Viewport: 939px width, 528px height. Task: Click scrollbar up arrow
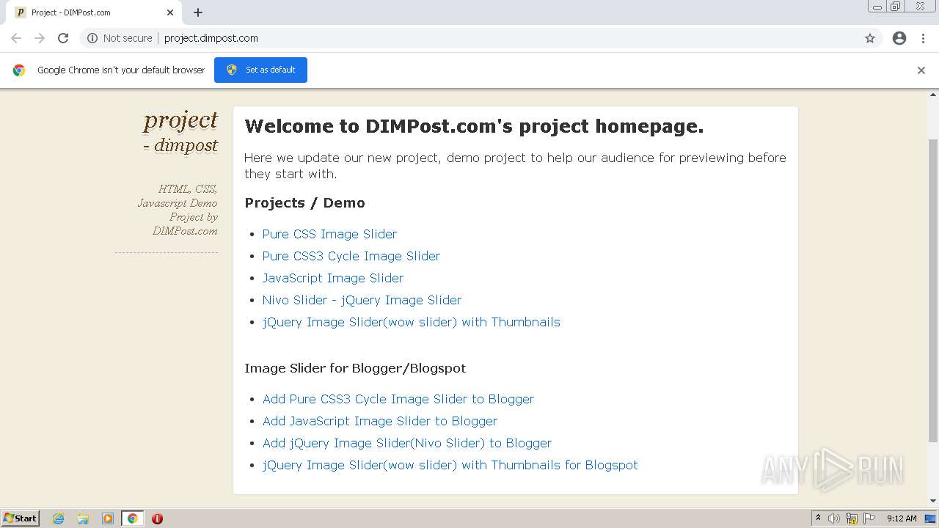click(933, 95)
